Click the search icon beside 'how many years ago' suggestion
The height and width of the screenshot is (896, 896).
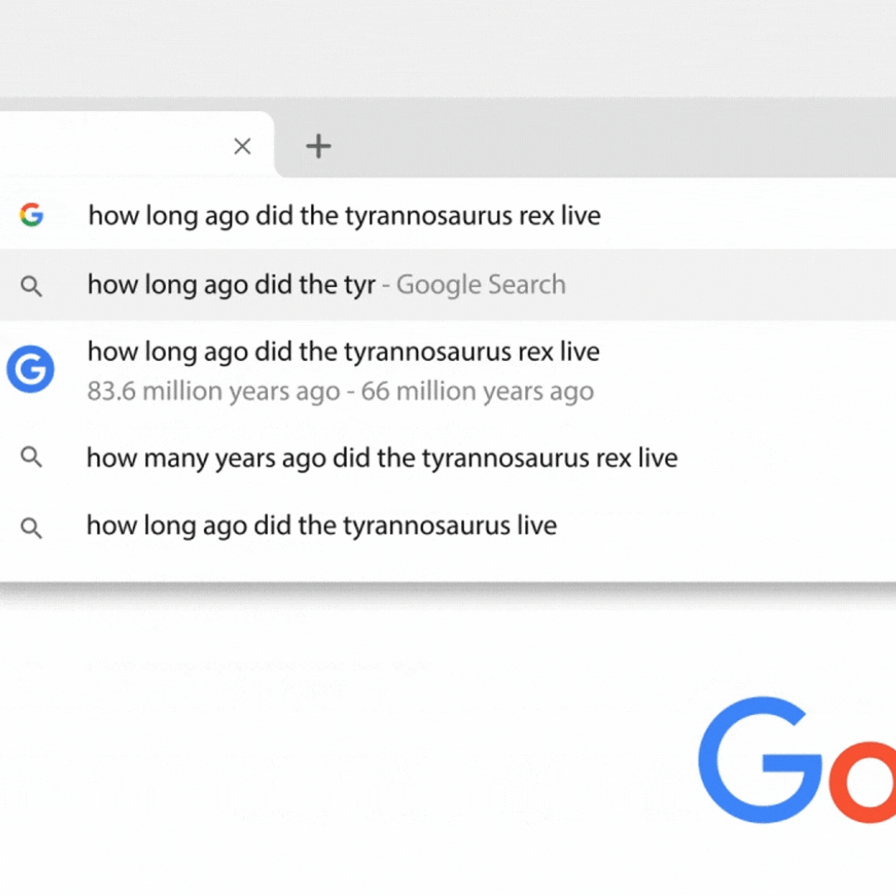point(31,457)
